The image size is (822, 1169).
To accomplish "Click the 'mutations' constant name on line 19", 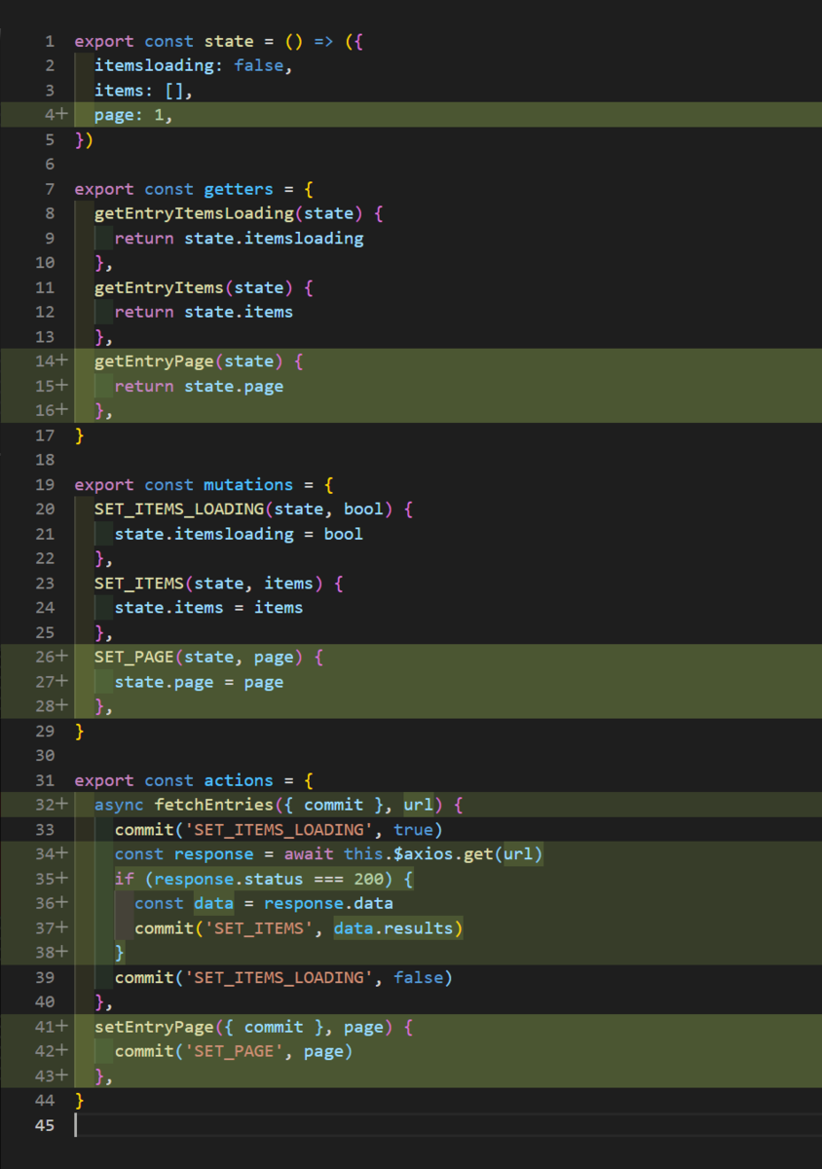I will (x=248, y=485).
